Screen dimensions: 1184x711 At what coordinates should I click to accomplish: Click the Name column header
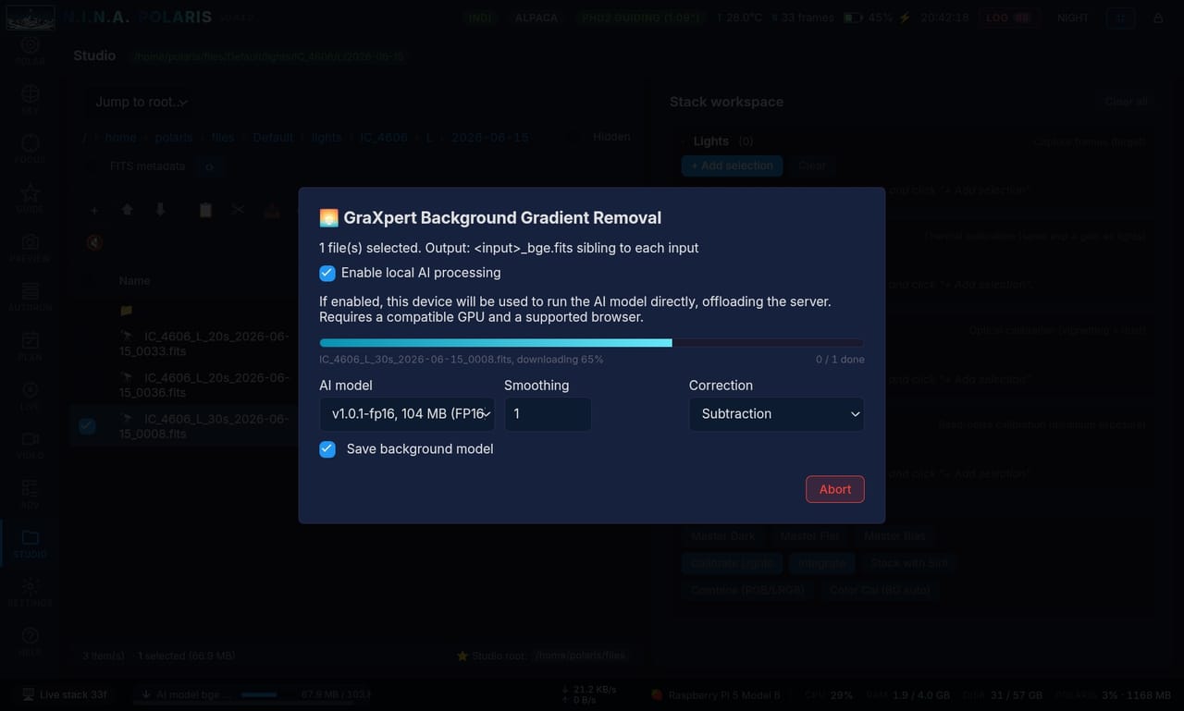click(134, 280)
